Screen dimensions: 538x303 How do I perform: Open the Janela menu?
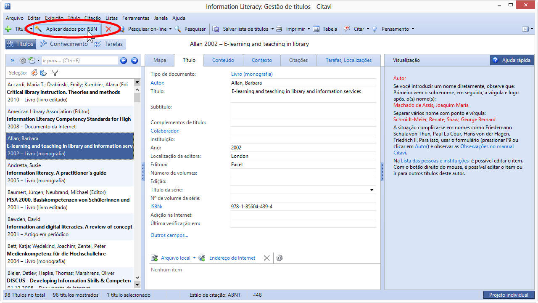click(x=161, y=18)
